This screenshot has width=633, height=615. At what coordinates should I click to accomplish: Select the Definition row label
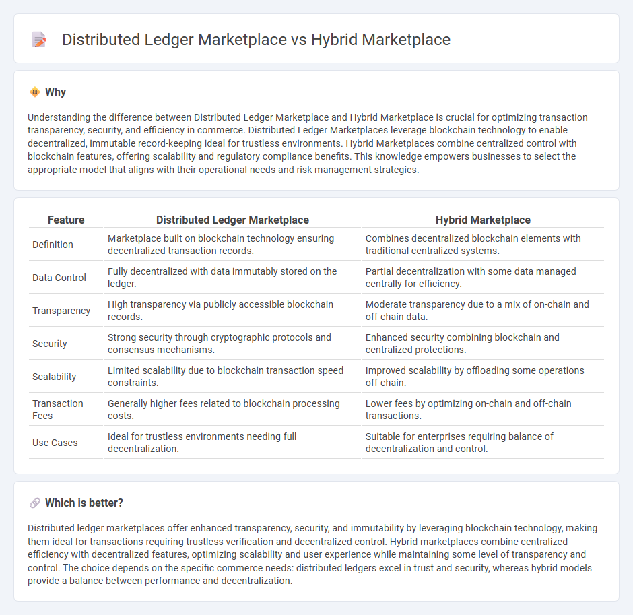point(53,245)
